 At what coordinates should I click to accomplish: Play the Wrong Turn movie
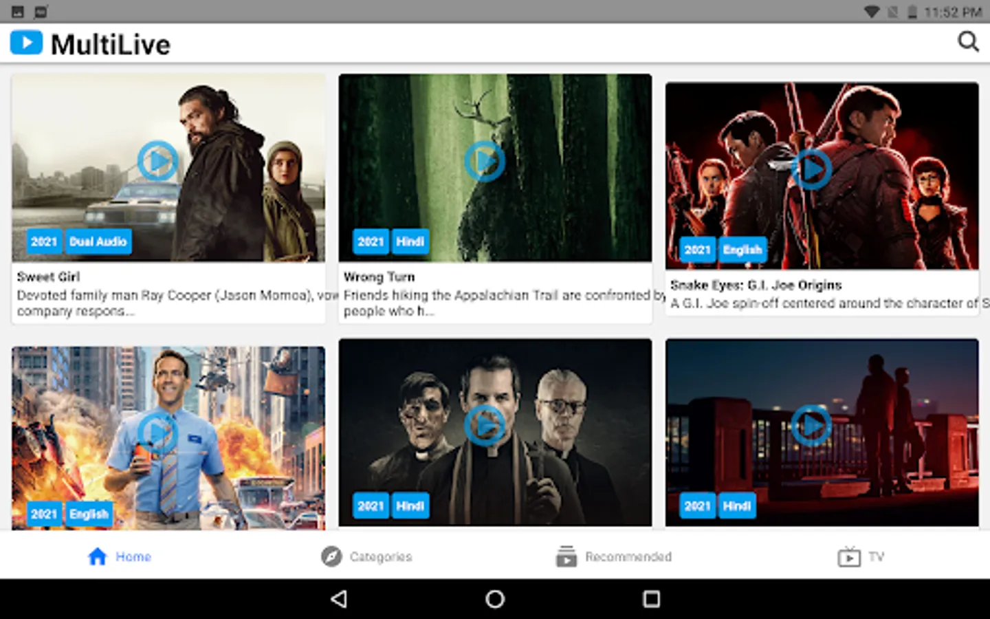click(485, 161)
